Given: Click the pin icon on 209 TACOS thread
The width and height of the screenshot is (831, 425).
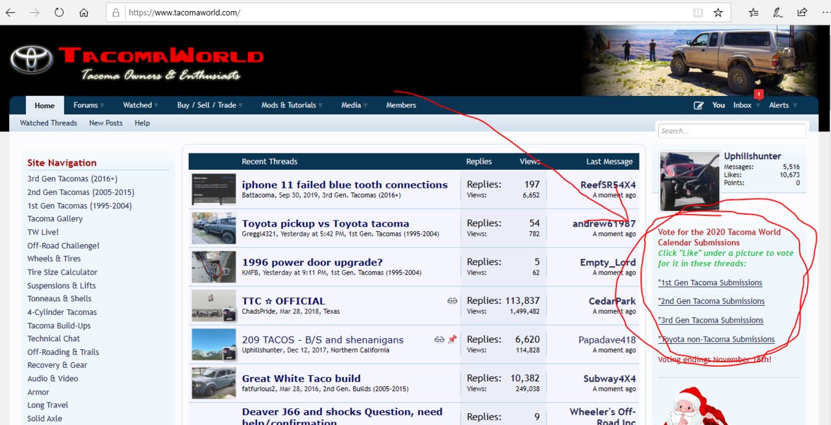Looking at the screenshot, I should [x=453, y=339].
